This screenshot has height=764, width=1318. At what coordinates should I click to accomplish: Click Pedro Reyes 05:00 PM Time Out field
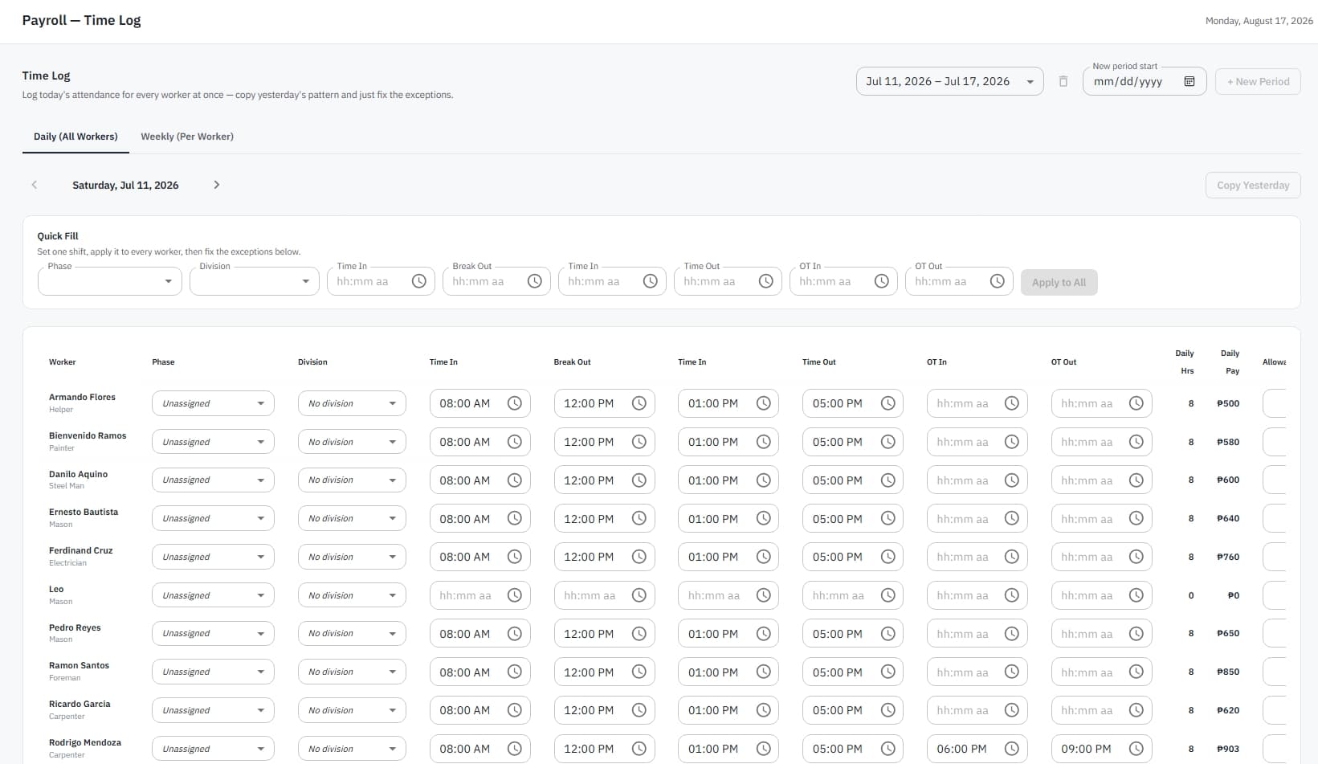[852, 634]
